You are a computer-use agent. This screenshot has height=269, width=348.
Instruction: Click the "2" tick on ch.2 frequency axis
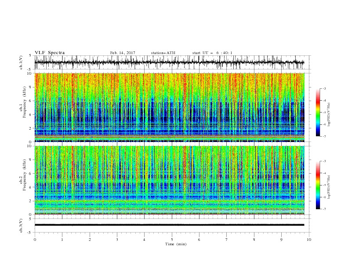[31, 201]
